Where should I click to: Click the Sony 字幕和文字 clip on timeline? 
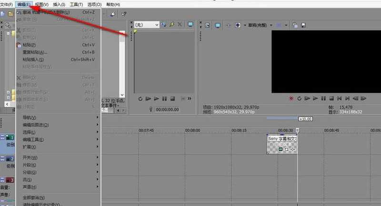[x=282, y=143]
